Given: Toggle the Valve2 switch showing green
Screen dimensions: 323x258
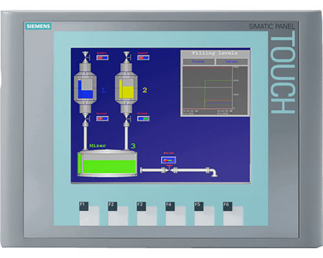Looking at the screenshot, I should coord(143,119).
